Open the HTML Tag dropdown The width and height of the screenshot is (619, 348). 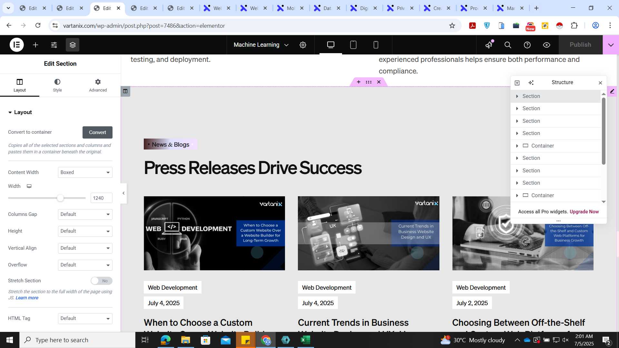(85, 318)
